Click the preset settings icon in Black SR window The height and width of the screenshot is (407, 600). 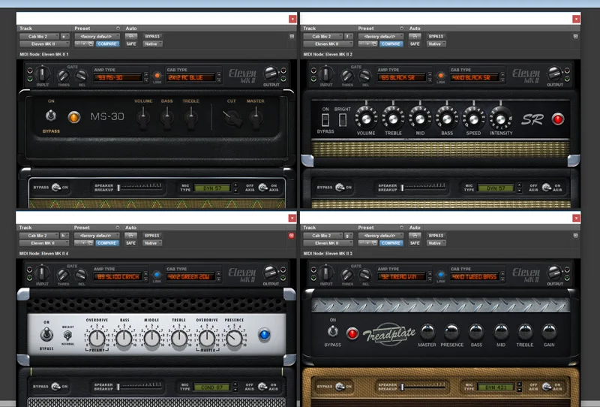tap(374, 44)
